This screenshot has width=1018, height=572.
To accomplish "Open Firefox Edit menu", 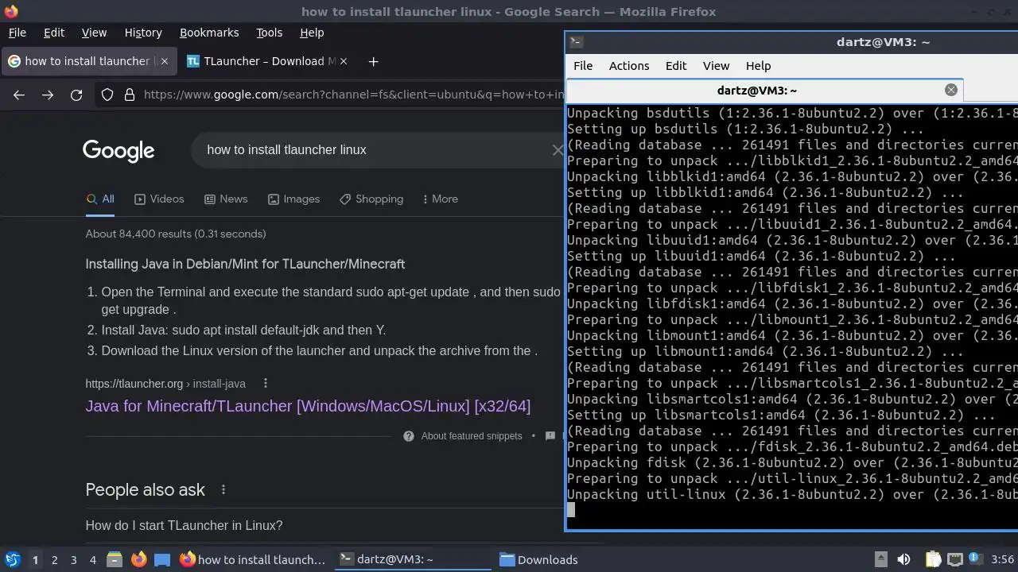I will [x=54, y=33].
